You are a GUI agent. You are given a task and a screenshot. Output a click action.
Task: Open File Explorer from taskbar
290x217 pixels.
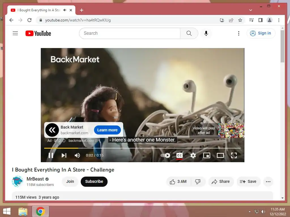point(23,211)
